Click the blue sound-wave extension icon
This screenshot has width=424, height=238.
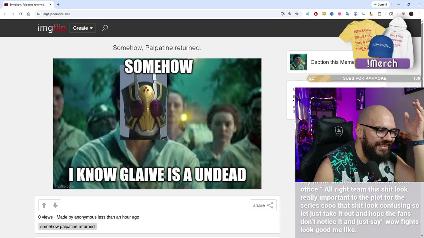[308, 14]
